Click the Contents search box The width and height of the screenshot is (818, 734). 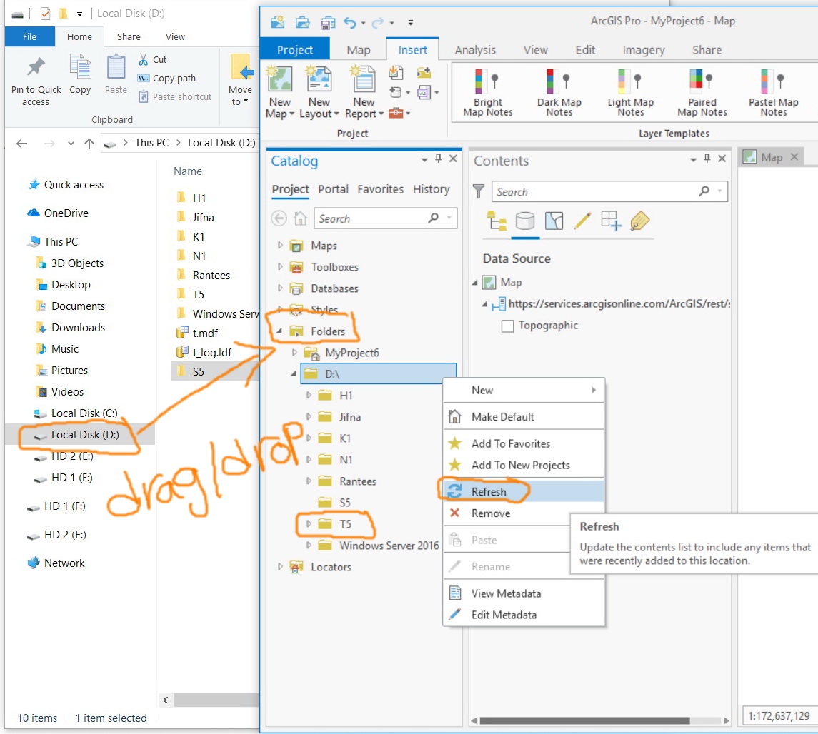pos(609,191)
